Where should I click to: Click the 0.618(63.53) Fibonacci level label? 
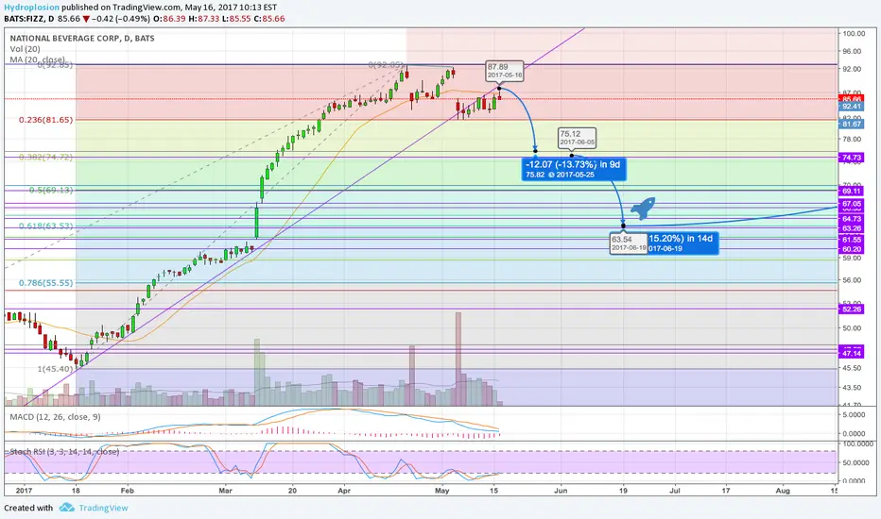pos(46,226)
